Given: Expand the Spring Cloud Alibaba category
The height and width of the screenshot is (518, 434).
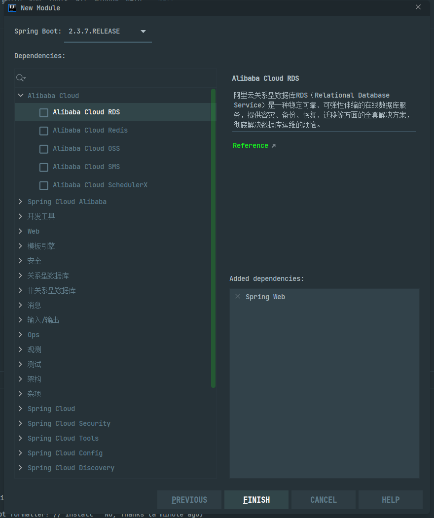Looking at the screenshot, I should (x=20, y=201).
